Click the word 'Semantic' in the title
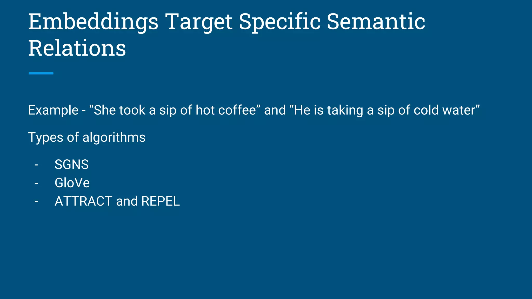The height and width of the screenshot is (299, 532). [x=376, y=22]
